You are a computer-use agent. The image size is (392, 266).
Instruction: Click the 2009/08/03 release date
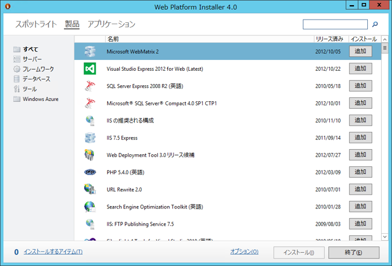pyautogui.click(x=328, y=224)
